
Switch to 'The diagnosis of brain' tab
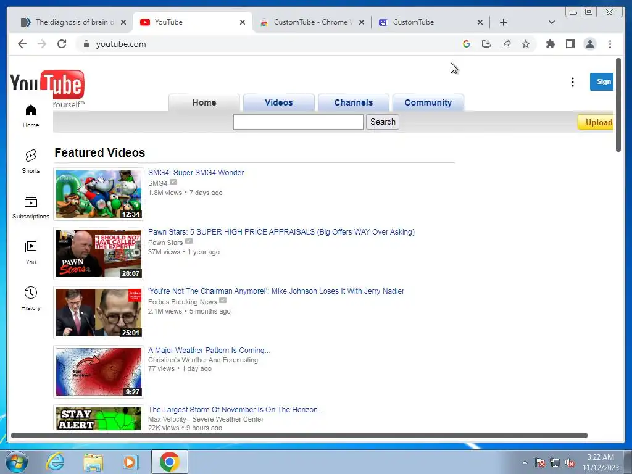click(x=75, y=22)
